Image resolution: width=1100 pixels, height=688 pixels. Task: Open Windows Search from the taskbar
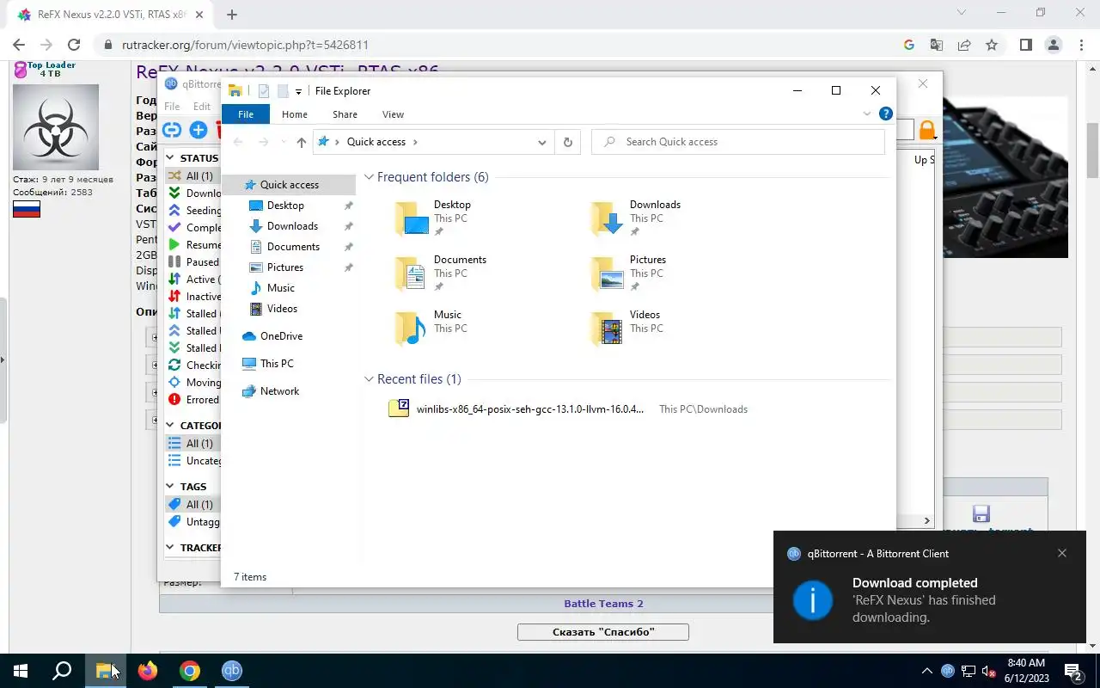[62, 671]
